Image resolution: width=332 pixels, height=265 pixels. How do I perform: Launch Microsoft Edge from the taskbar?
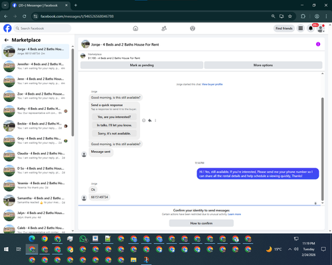point(32,238)
